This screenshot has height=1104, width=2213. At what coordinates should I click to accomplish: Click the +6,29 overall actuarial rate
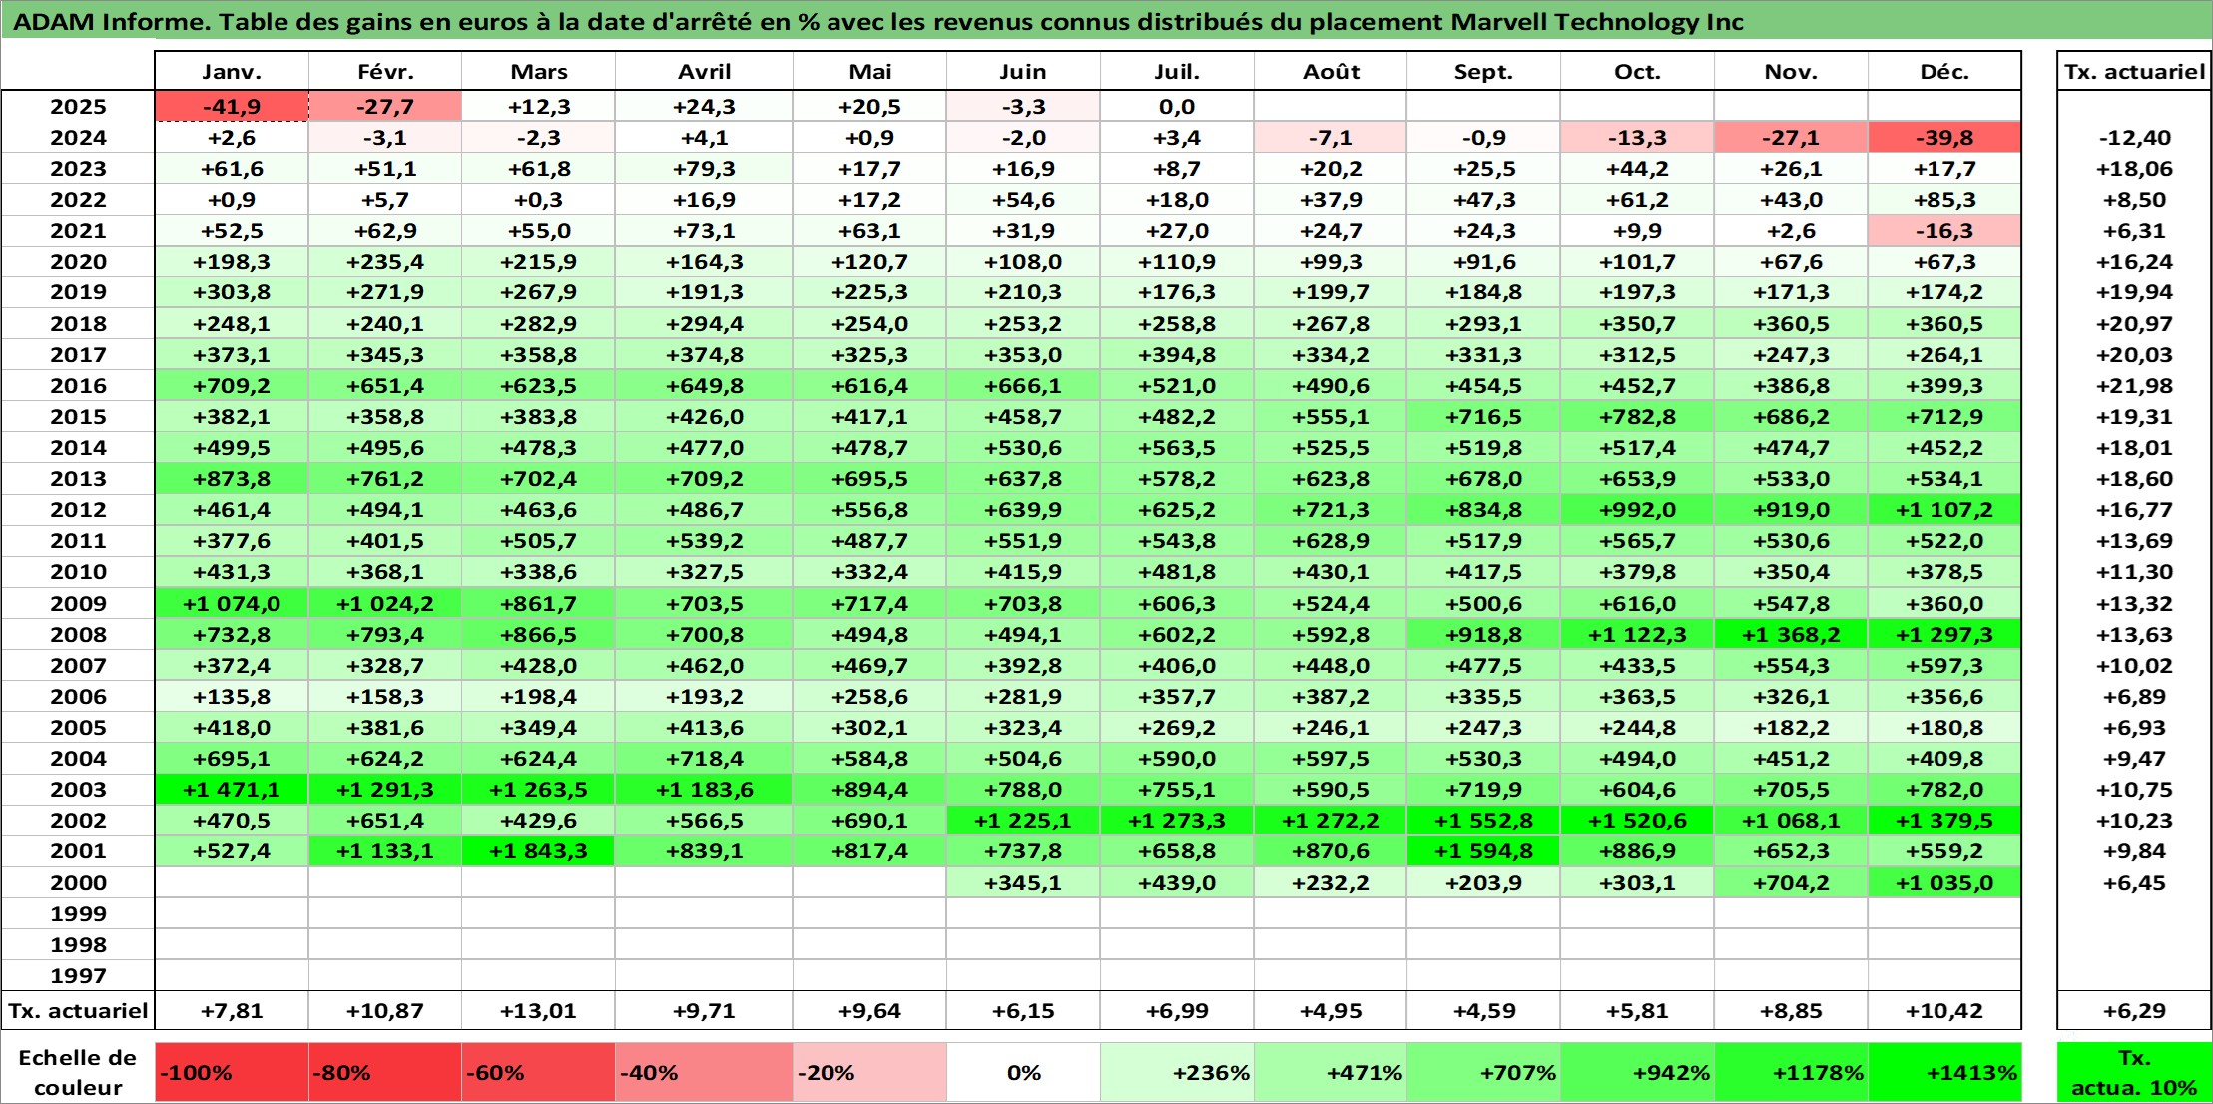2134,1011
